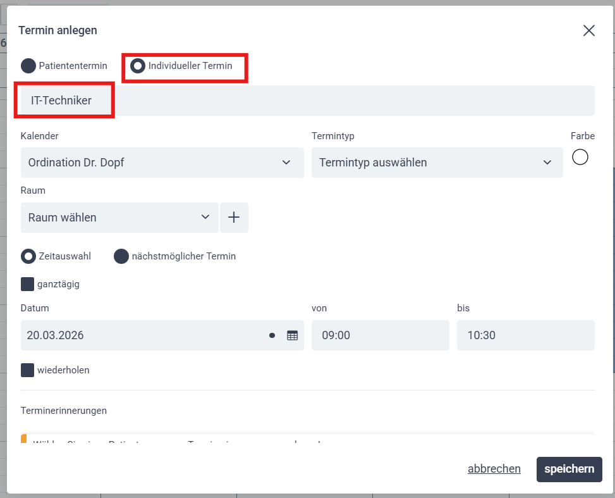Click the Datum field showing 20.03.2026
Viewport: 615px width, 498px height.
pos(139,335)
